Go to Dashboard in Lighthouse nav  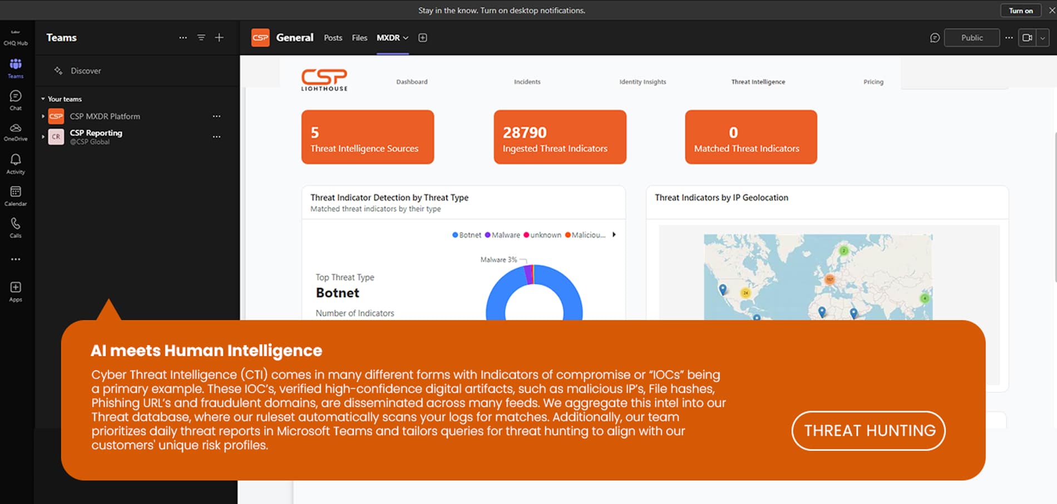tap(412, 82)
